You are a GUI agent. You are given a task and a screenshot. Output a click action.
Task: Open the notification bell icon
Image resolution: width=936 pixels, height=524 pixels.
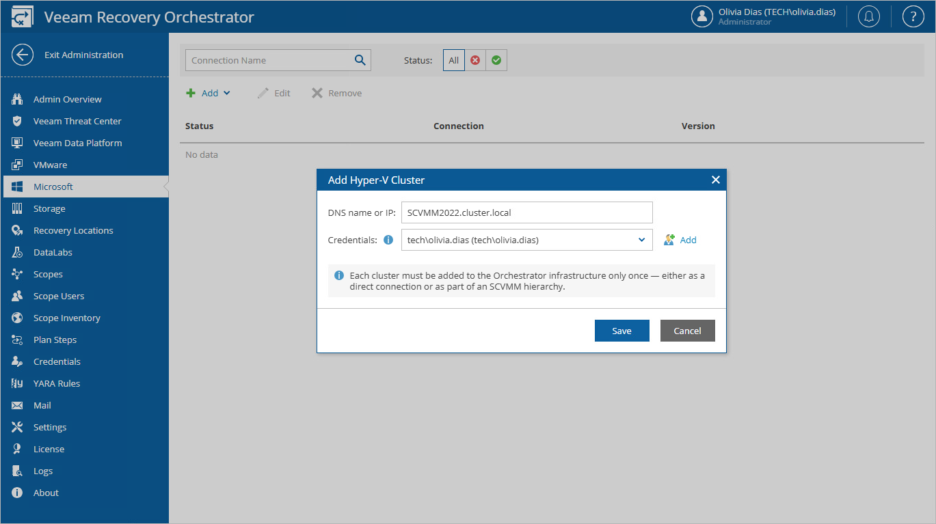click(868, 16)
